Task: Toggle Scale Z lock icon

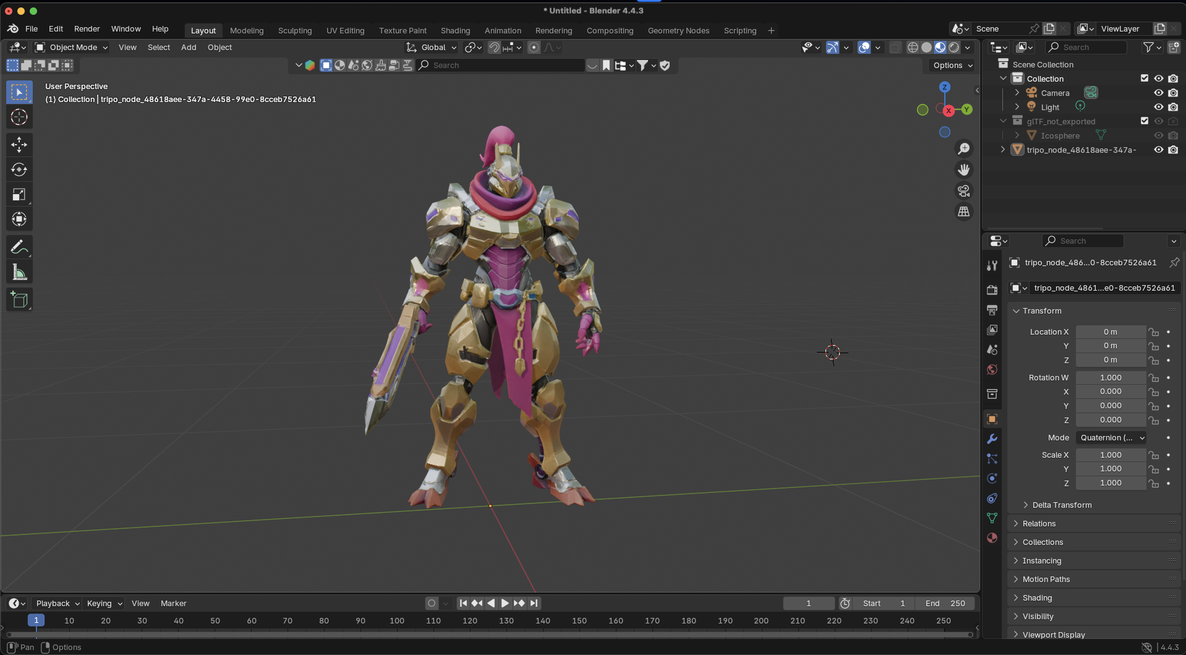Action: click(1153, 483)
